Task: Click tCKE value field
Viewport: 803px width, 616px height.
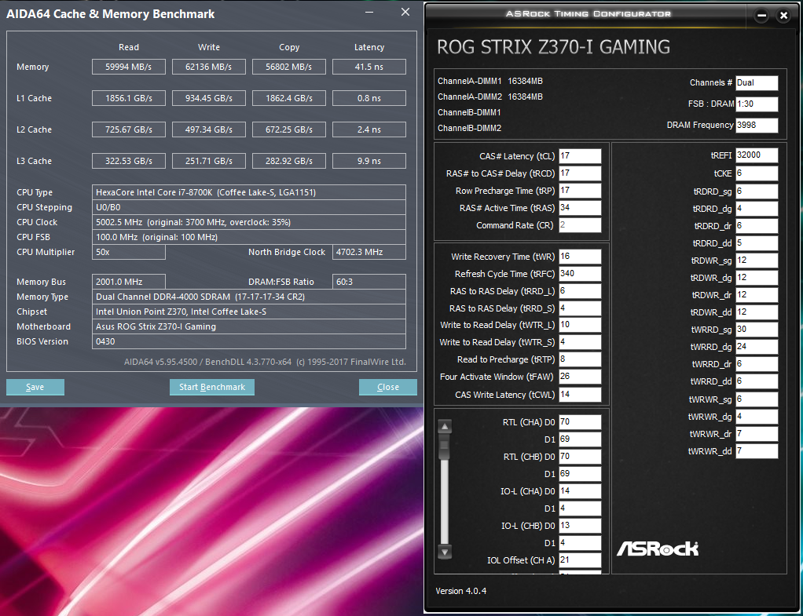Action: pyautogui.click(x=757, y=173)
